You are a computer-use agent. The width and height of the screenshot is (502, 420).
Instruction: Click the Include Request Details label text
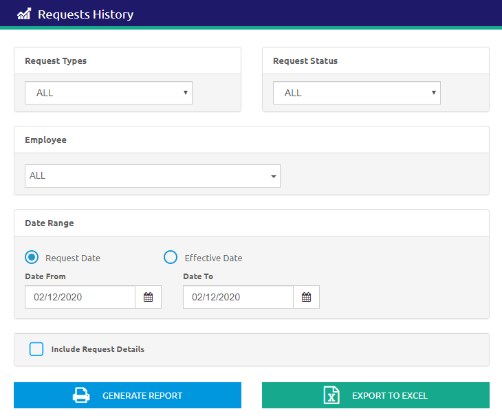(x=98, y=349)
